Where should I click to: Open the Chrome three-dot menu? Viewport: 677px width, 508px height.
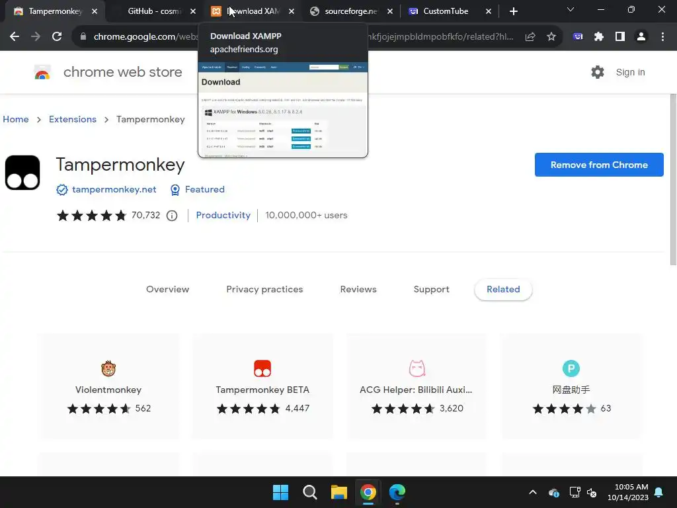[662, 37]
